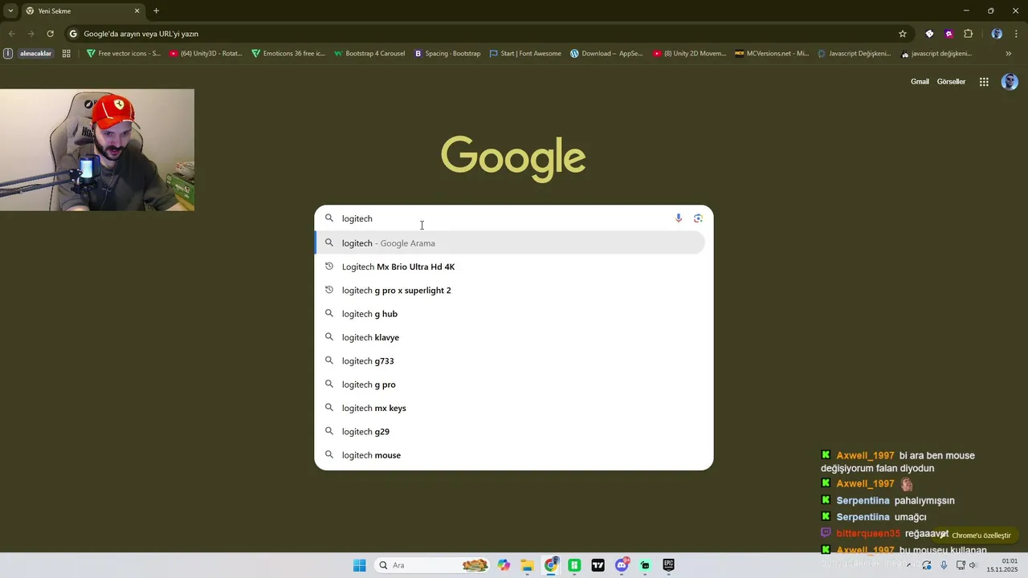Click Chrome profile avatar in toolbar
This screenshot has width=1028, height=578.
pyautogui.click(x=997, y=34)
